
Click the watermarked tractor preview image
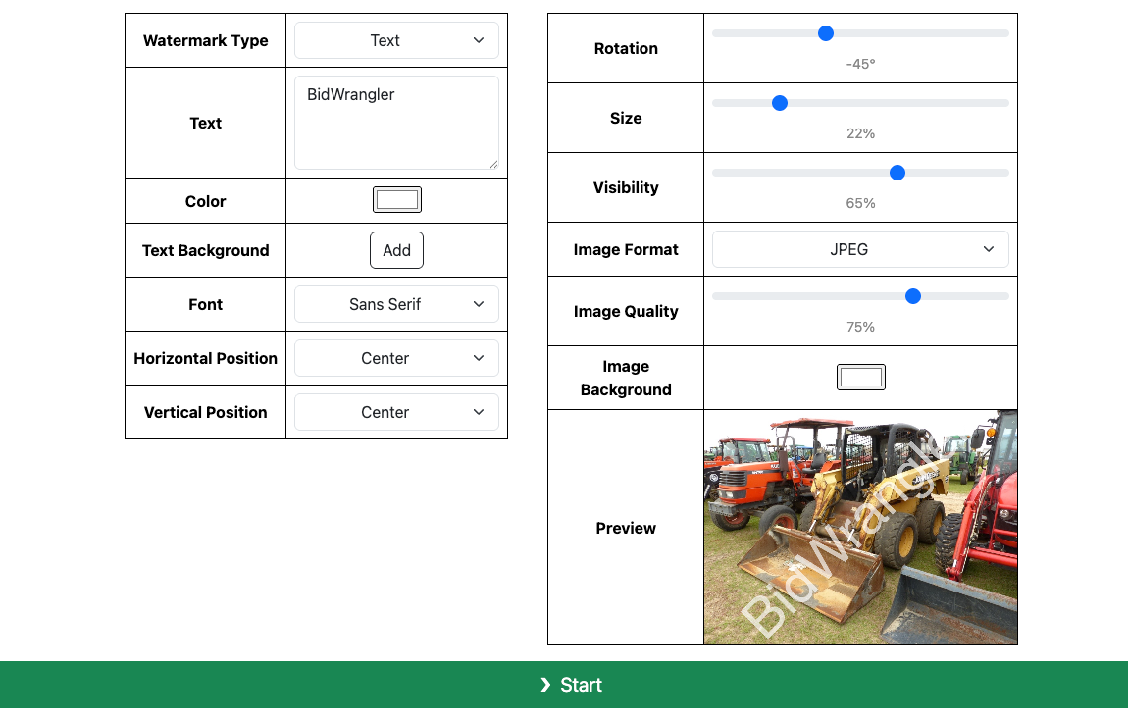(860, 527)
